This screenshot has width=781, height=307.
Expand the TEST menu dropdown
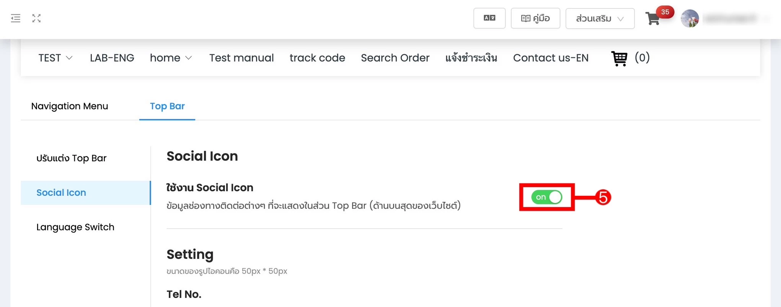(x=55, y=58)
